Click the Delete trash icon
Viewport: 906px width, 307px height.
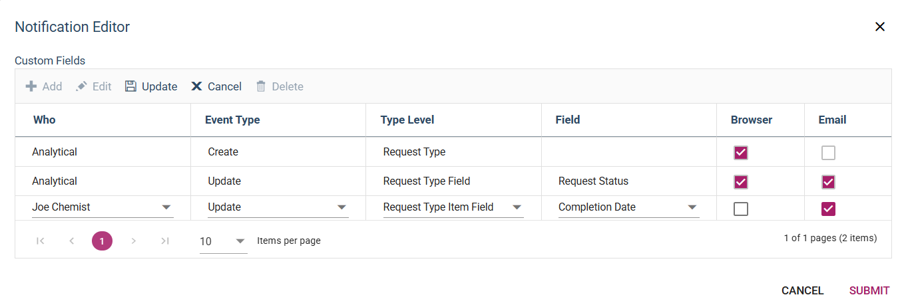(x=261, y=86)
